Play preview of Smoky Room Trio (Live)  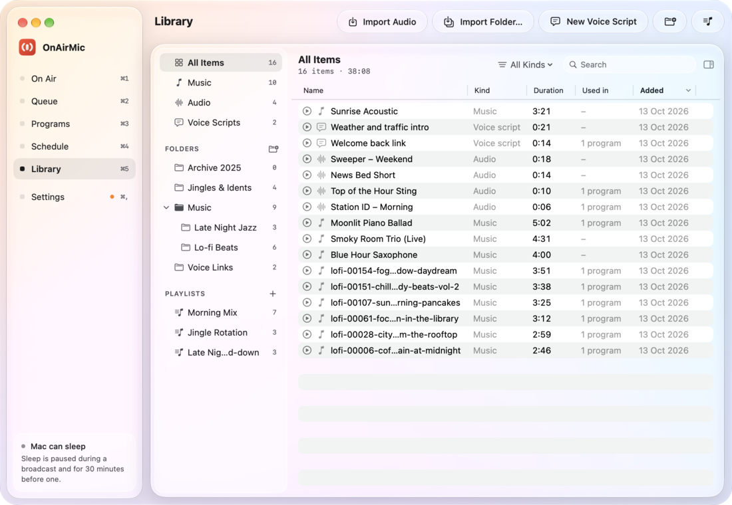point(307,239)
